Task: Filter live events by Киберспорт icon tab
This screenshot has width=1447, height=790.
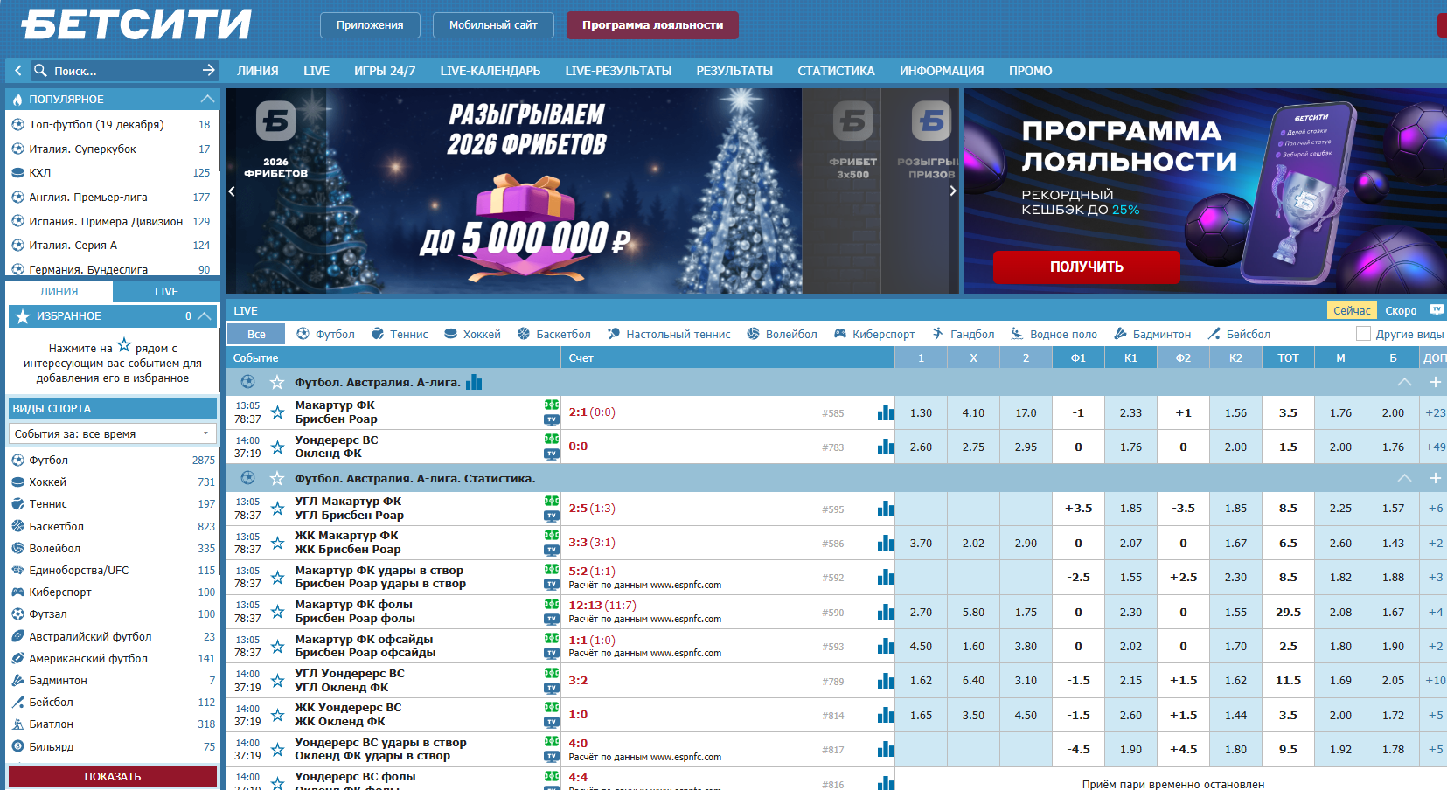Action: [874, 334]
